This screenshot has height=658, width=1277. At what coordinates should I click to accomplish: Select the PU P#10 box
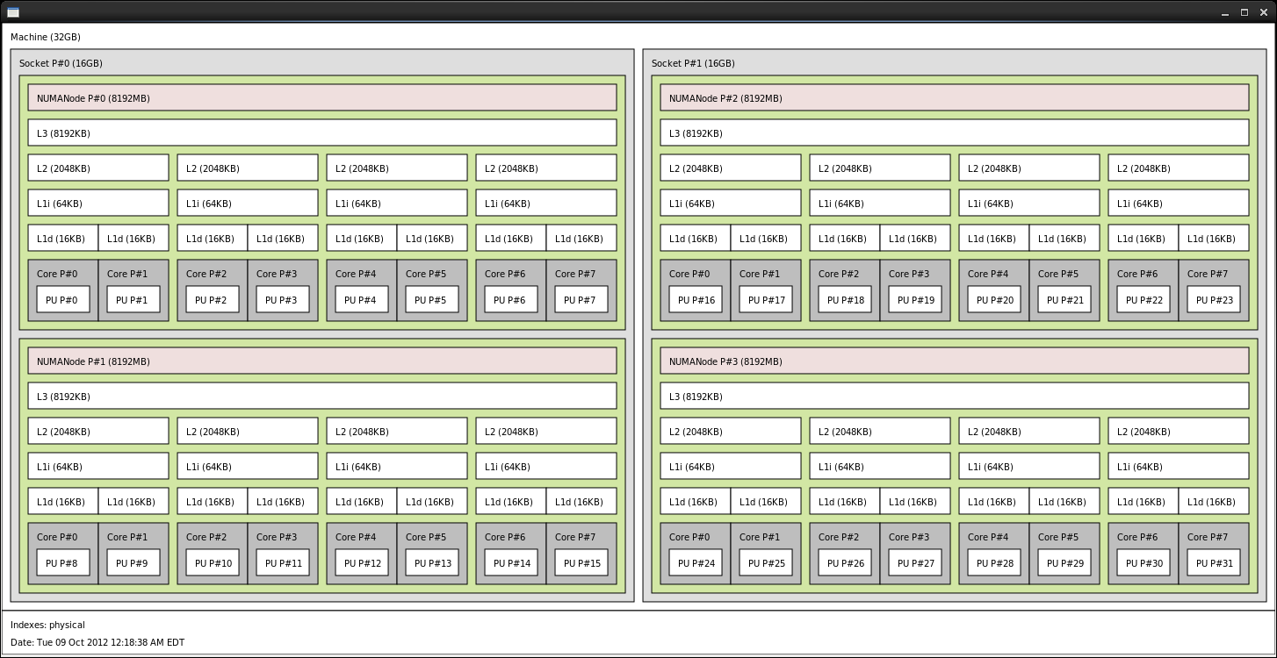coord(213,563)
